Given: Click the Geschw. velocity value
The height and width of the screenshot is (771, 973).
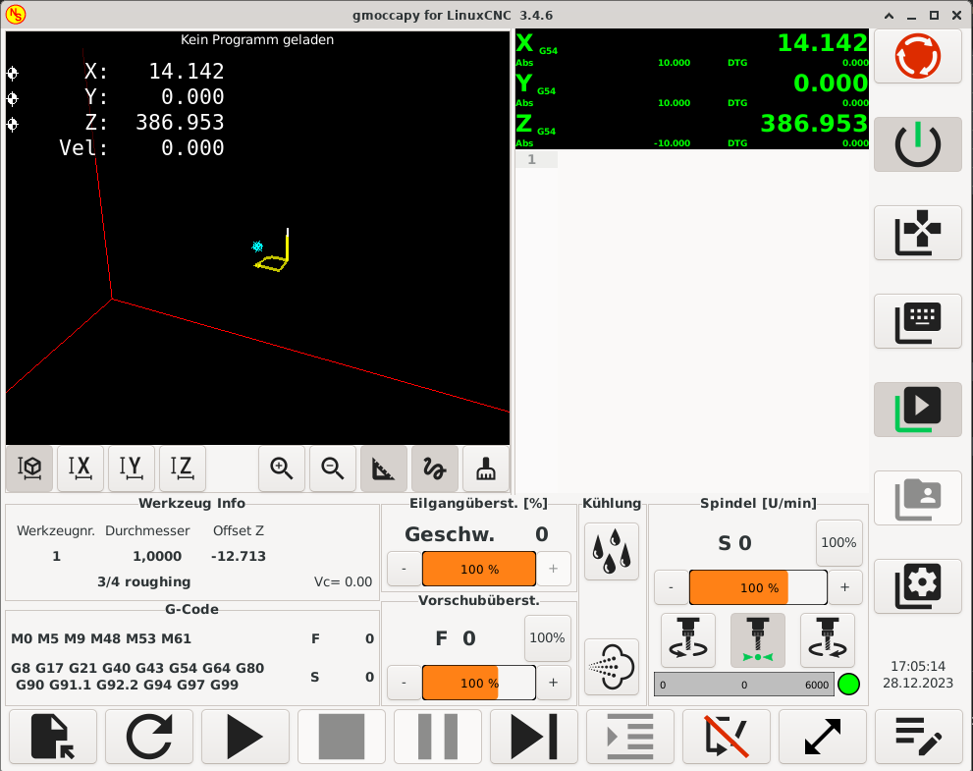Looking at the screenshot, I should tap(542, 534).
